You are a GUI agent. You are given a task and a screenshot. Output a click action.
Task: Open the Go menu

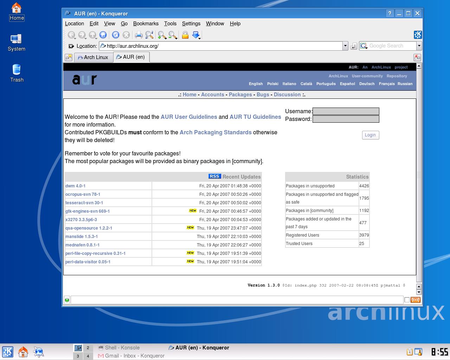pyautogui.click(x=124, y=24)
